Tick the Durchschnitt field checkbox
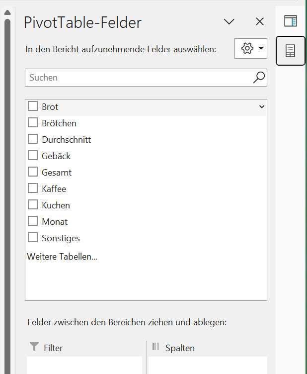The width and height of the screenshot is (307, 374). tap(33, 139)
